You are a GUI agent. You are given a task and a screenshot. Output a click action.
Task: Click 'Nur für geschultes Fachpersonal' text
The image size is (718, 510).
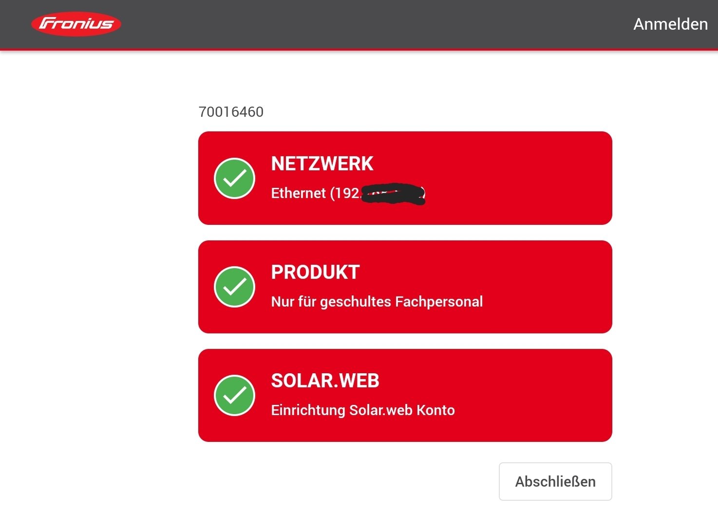click(x=377, y=302)
